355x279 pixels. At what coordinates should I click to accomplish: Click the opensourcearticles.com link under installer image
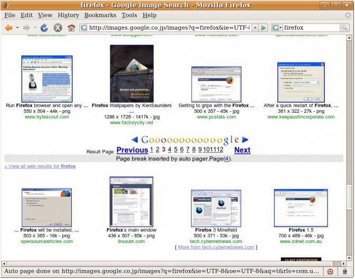(x=47, y=241)
